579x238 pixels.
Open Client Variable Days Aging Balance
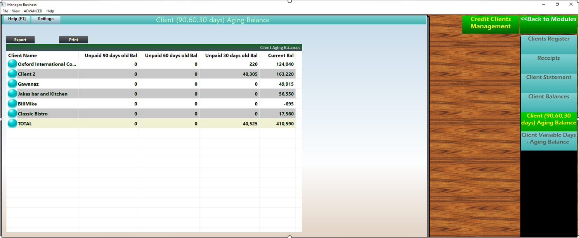coord(548,138)
